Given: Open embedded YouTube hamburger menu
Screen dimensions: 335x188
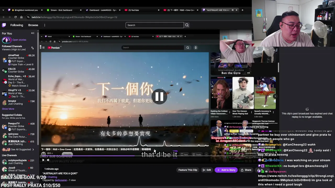Looking at the screenshot, I should [43, 48].
